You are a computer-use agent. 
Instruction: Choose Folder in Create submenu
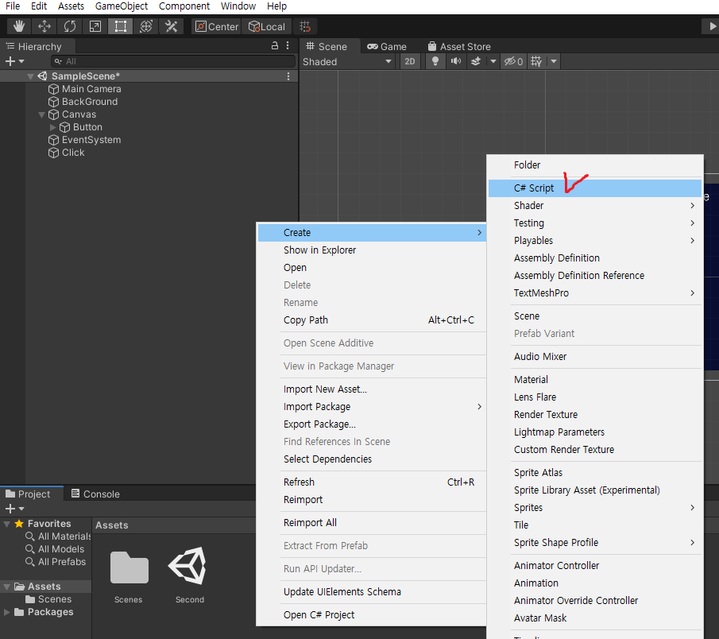click(595, 165)
